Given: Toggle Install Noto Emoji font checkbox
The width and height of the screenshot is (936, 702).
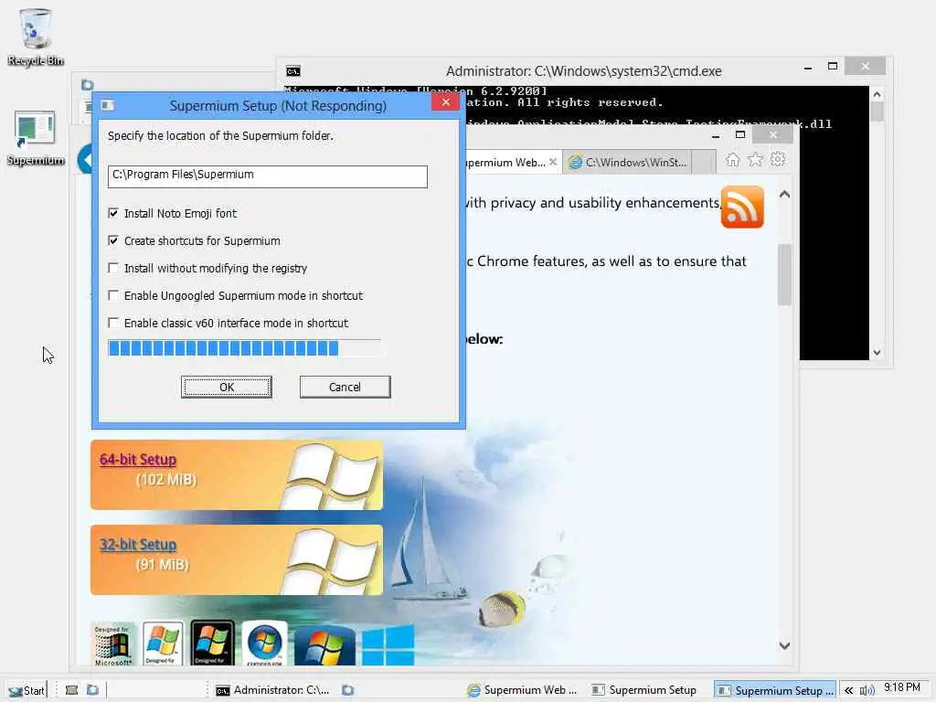Looking at the screenshot, I should tap(113, 213).
